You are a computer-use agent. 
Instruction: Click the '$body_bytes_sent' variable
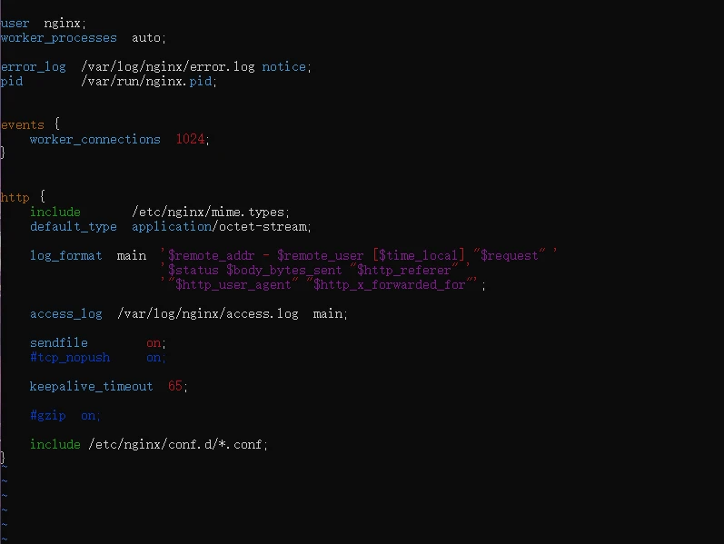click(x=284, y=271)
